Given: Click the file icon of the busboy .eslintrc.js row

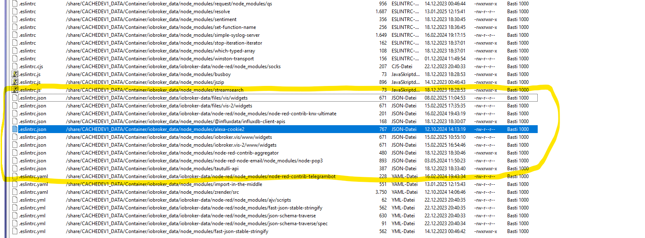Looking at the screenshot, I should pos(15,74).
